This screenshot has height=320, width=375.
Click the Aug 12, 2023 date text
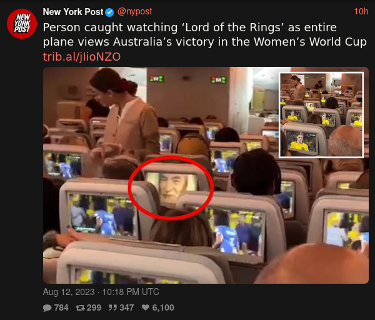tap(69, 292)
